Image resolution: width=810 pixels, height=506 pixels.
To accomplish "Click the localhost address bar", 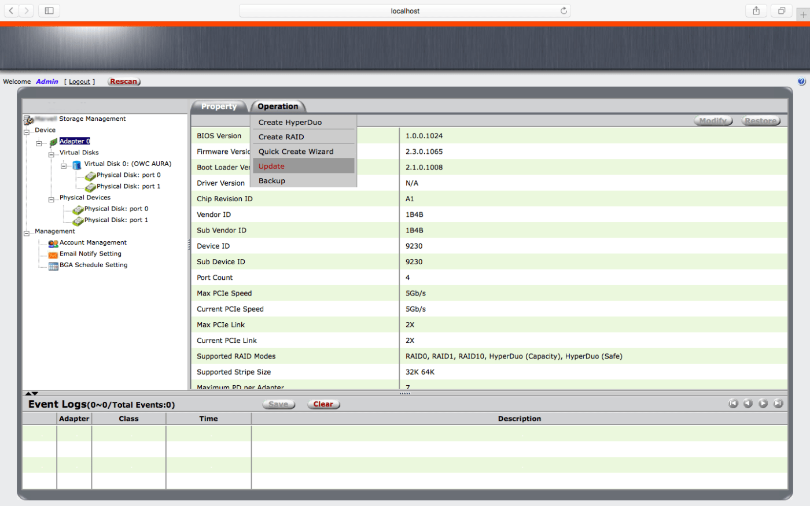I will tap(404, 10).
